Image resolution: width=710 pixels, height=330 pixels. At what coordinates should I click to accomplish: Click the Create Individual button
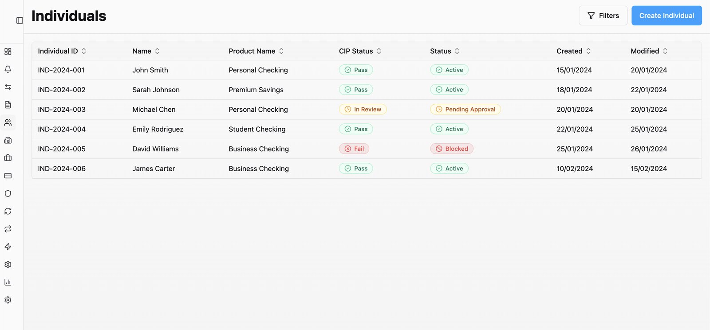point(667,16)
